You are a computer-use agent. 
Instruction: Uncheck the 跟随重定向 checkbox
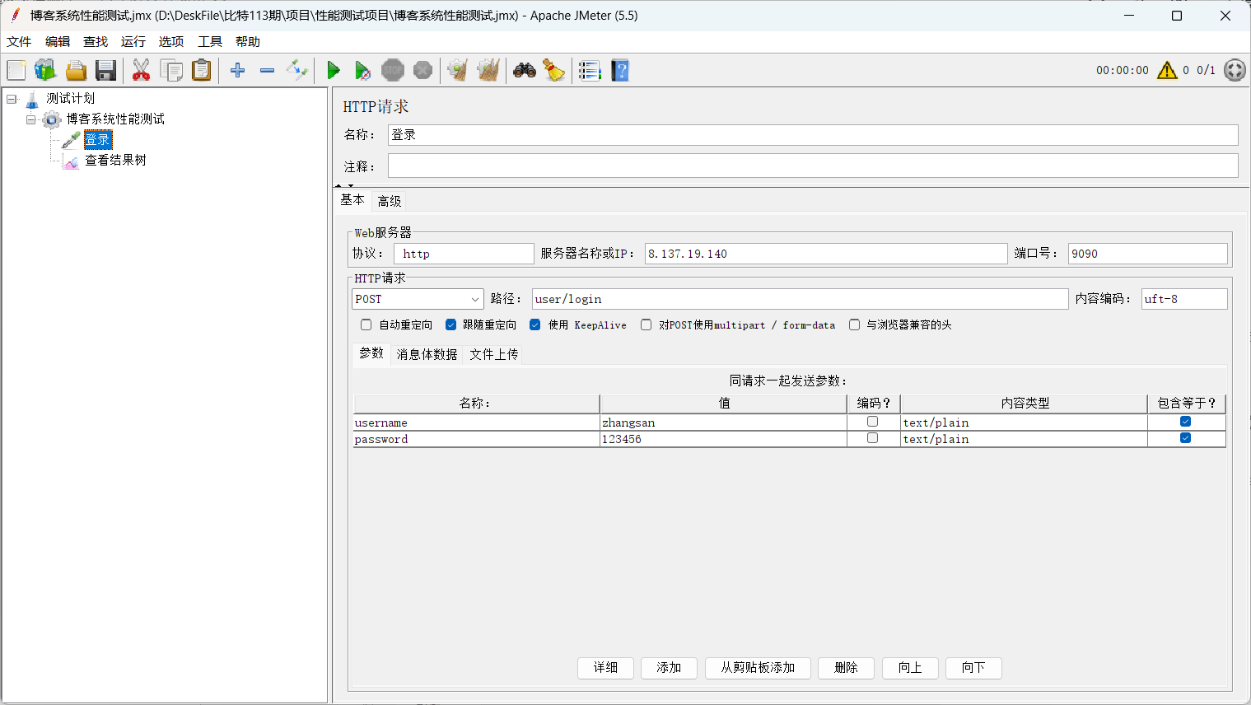tap(450, 325)
